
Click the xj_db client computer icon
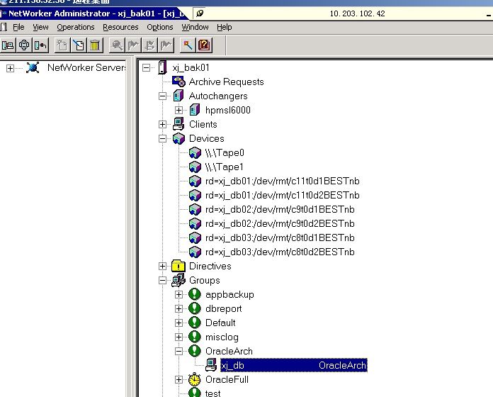[211, 365]
